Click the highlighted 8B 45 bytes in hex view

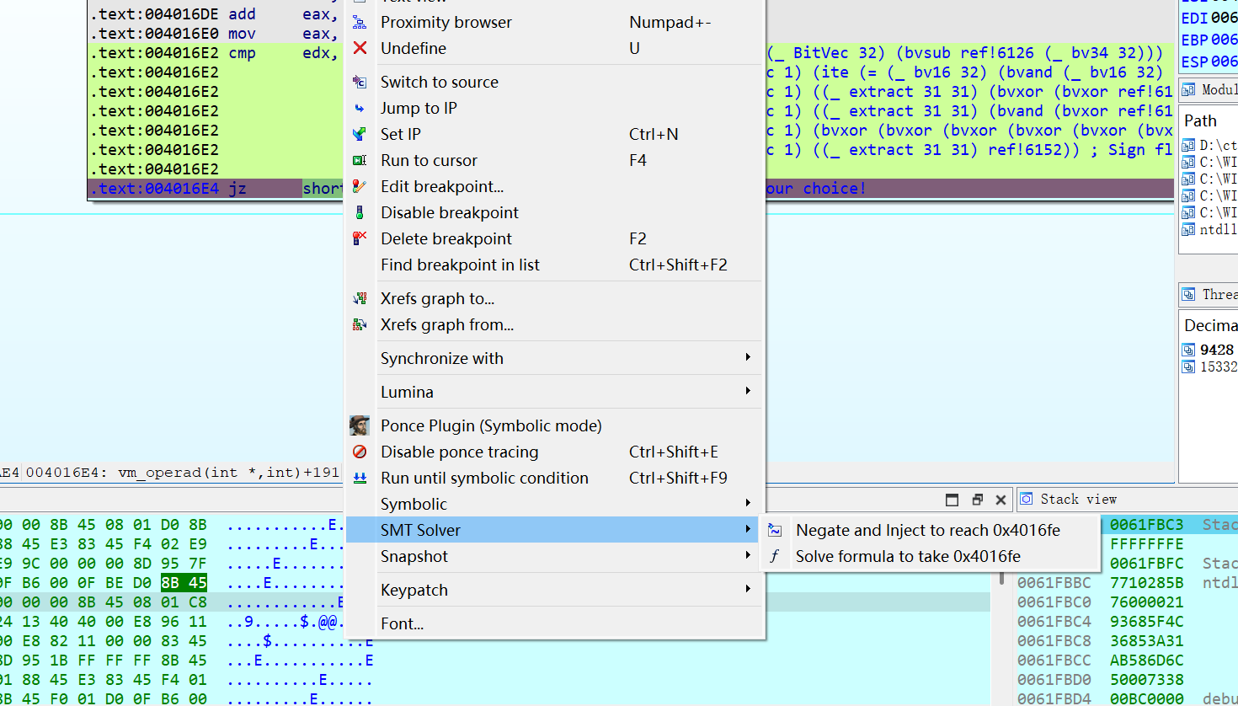(184, 582)
